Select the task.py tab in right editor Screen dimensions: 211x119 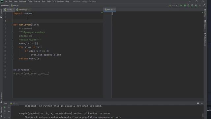(x=109, y=10)
